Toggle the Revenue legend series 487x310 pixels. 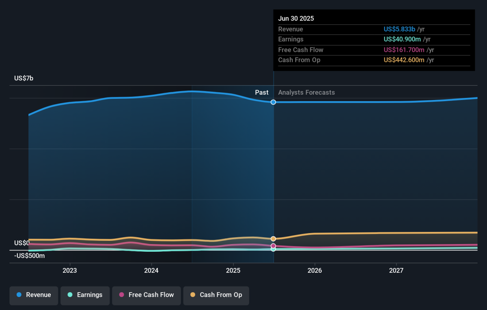tap(34, 295)
